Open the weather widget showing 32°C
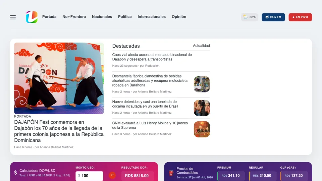Image resolution: width=322 pixels, height=181 pixels. tap(250, 17)
